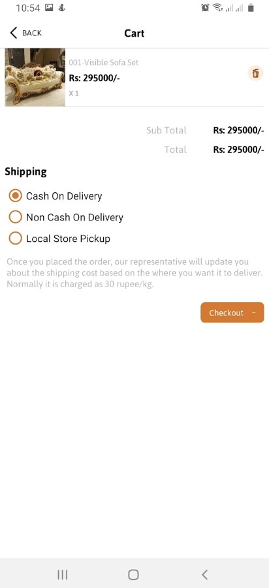269x588 pixels.
Task: Select Cash On Delivery radio option
Action: point(15,196)
